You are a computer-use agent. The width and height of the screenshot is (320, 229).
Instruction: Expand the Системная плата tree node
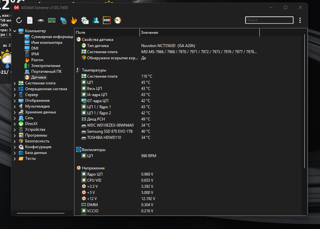pos(15,83)
